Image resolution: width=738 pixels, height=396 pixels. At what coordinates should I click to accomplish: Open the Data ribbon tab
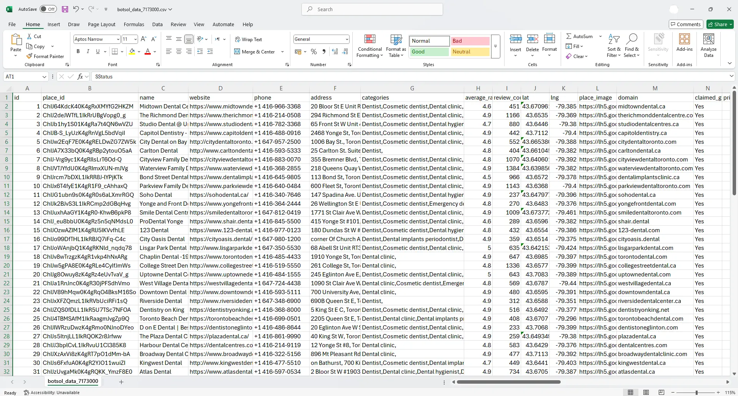(x=157, y=24)
